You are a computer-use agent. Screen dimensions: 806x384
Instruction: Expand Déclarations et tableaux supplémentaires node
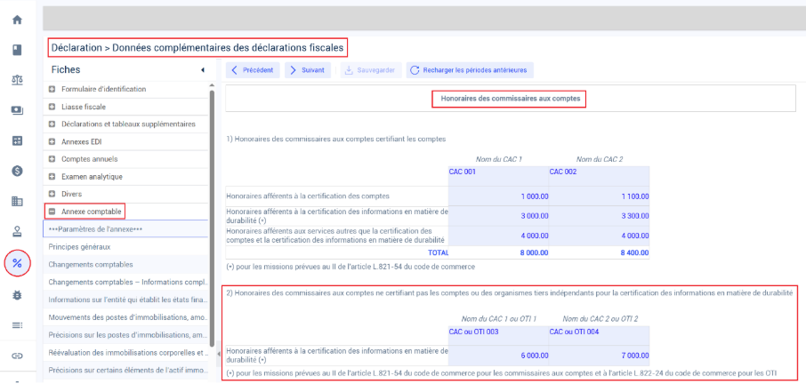(x=52, y=124)
